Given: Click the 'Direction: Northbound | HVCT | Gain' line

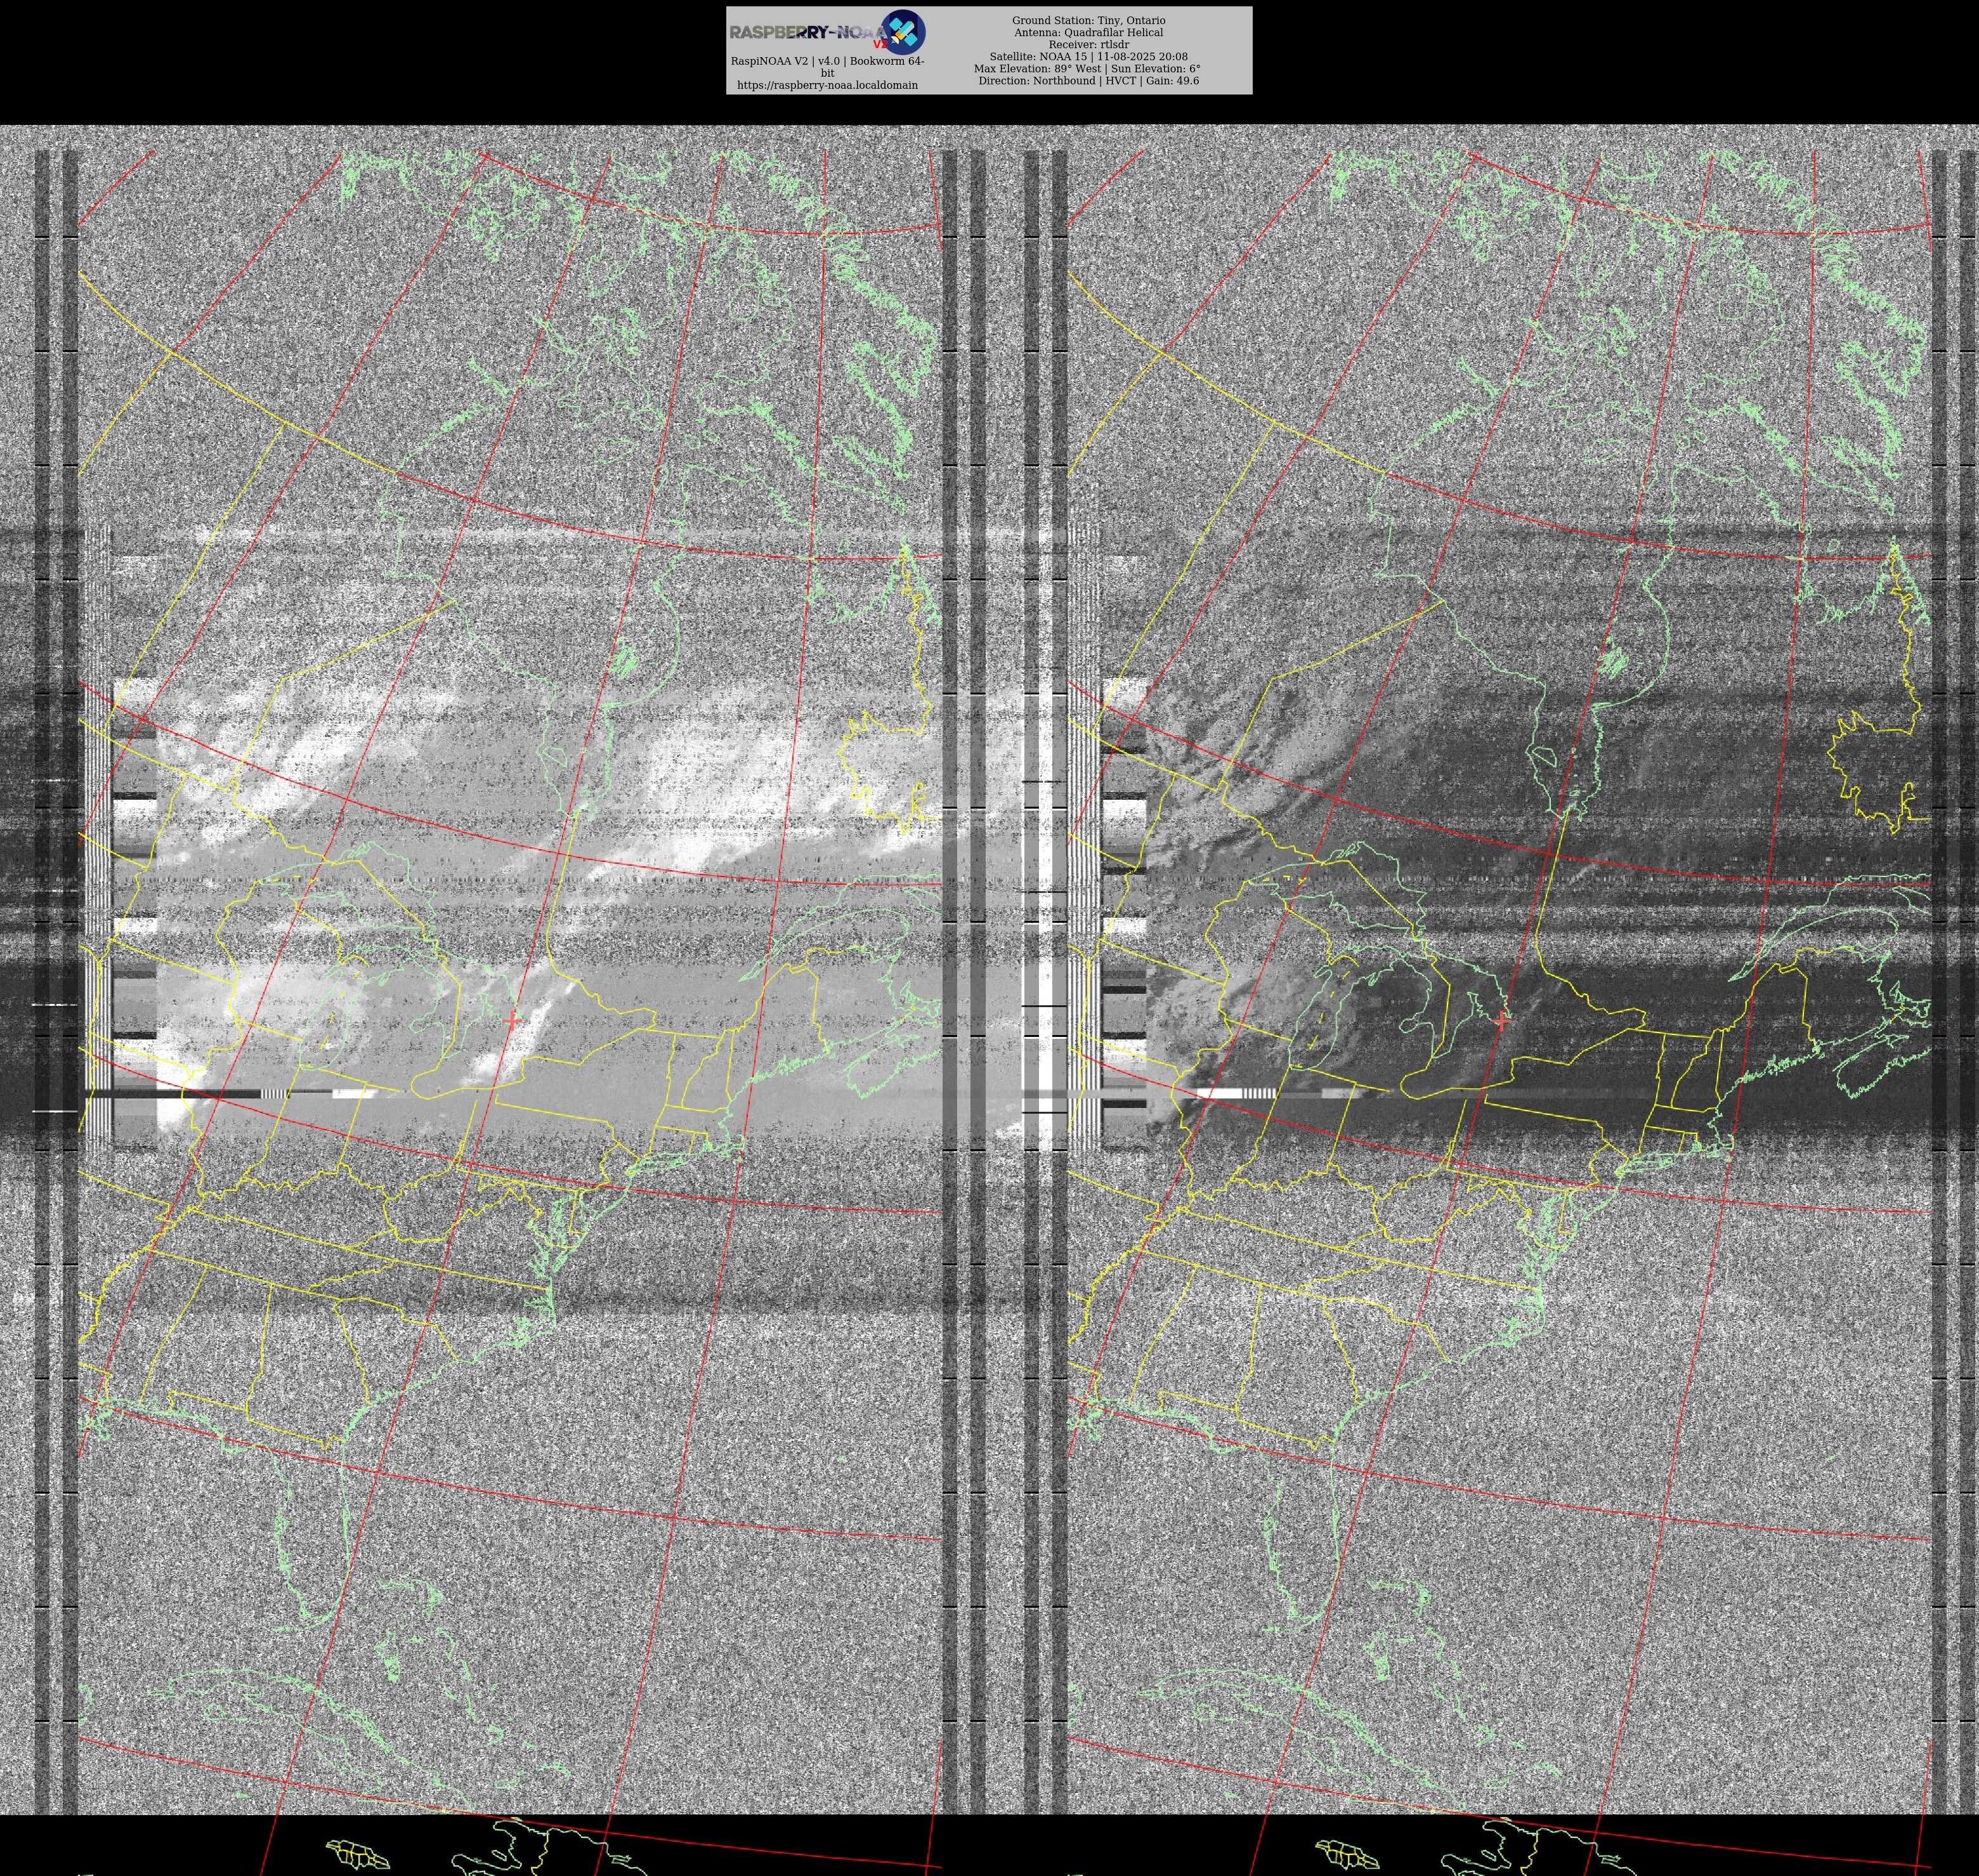Looking at the screenshot, I should pos(1088,81).
